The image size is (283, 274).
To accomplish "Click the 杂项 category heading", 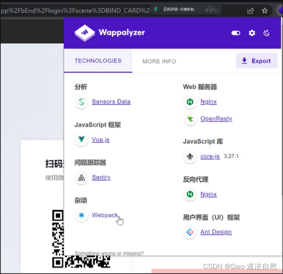I will coord(81,200).
